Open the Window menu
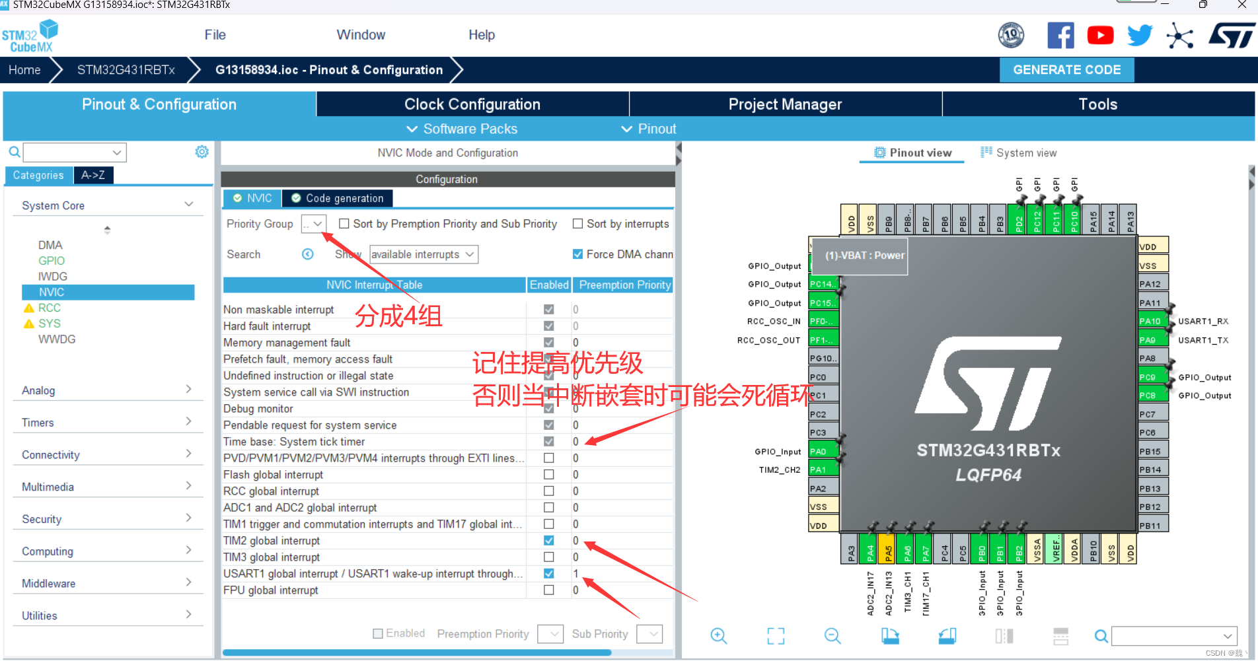The height and width of the screenshot is (663, 1258). (x=361, y=35)
